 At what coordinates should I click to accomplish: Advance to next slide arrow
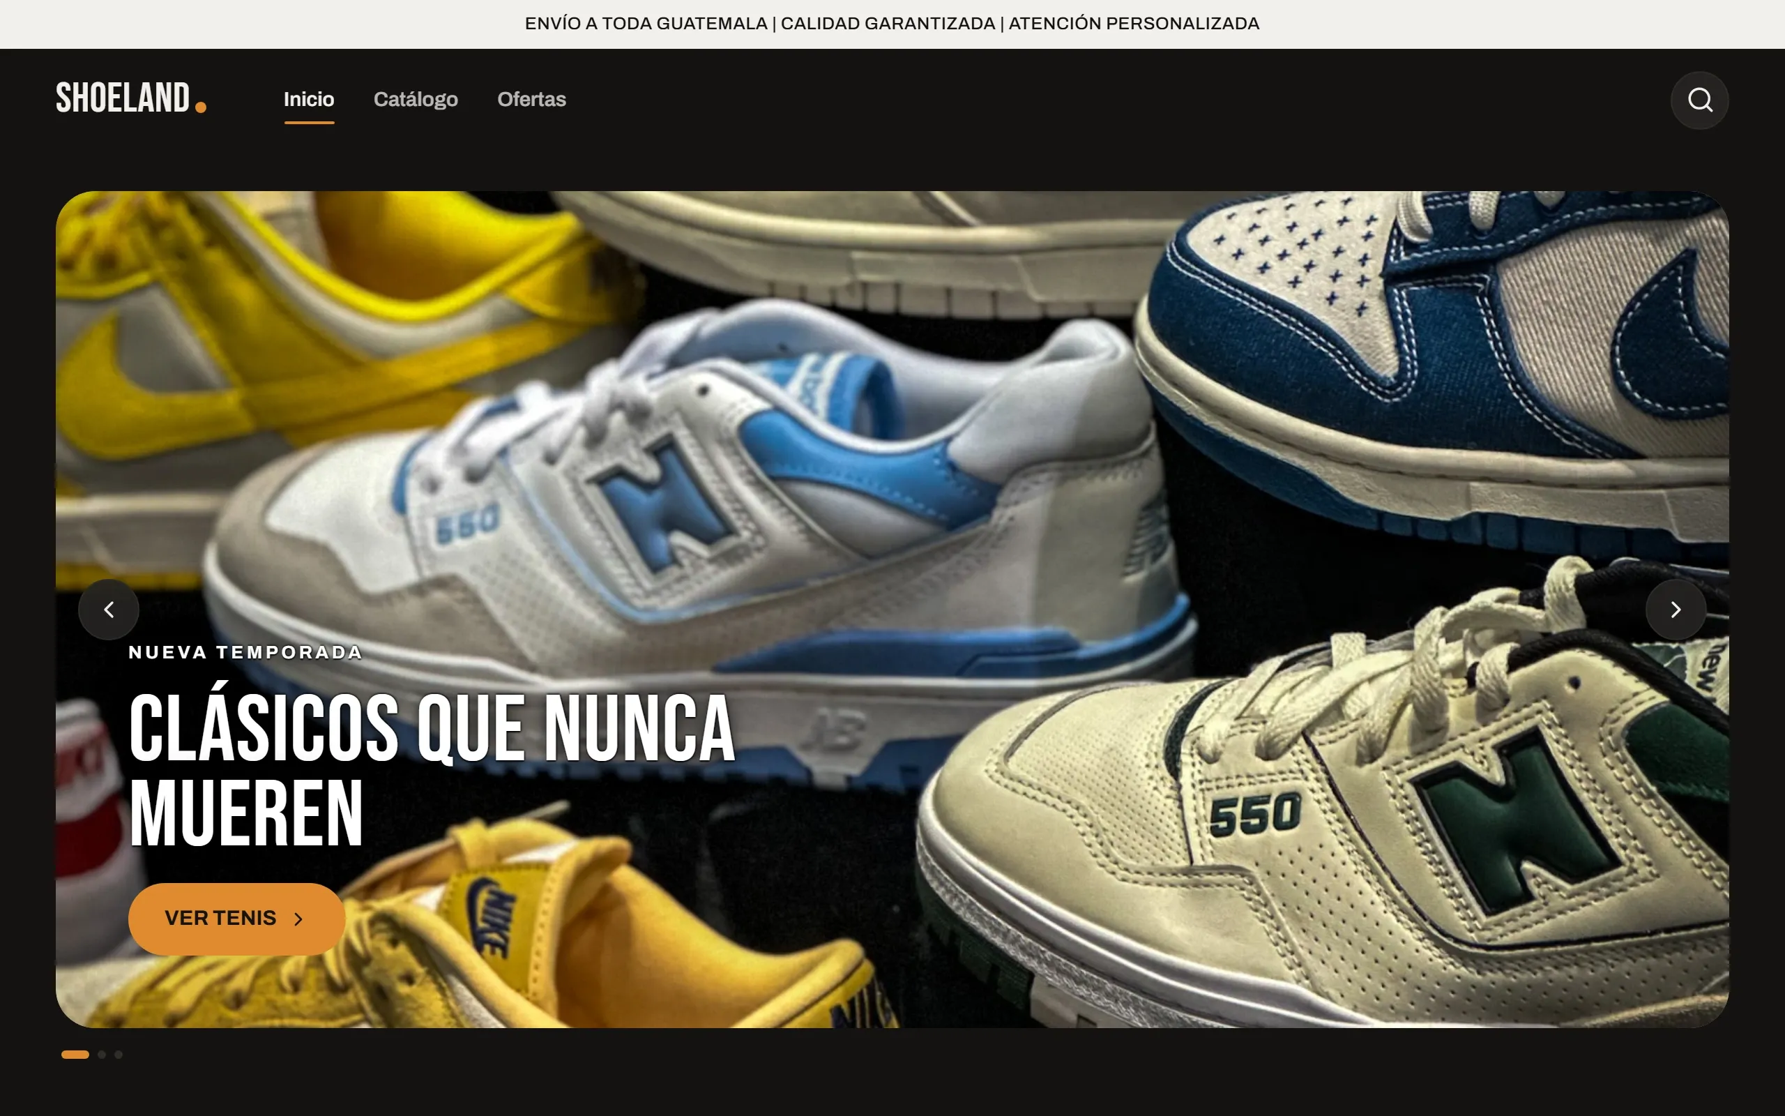pyautogui.click(x=1675, y=609)
